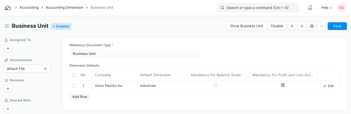Click the Reference Document Type field
351x114 pixels.
click(135, 54)
